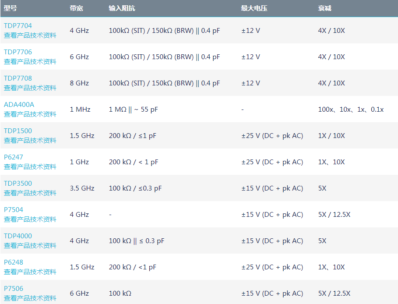Image resolution: width=398 pixels, height=304 pixels.
Task: Open the TDP3500 model link
Action: (x=18, y=184)
